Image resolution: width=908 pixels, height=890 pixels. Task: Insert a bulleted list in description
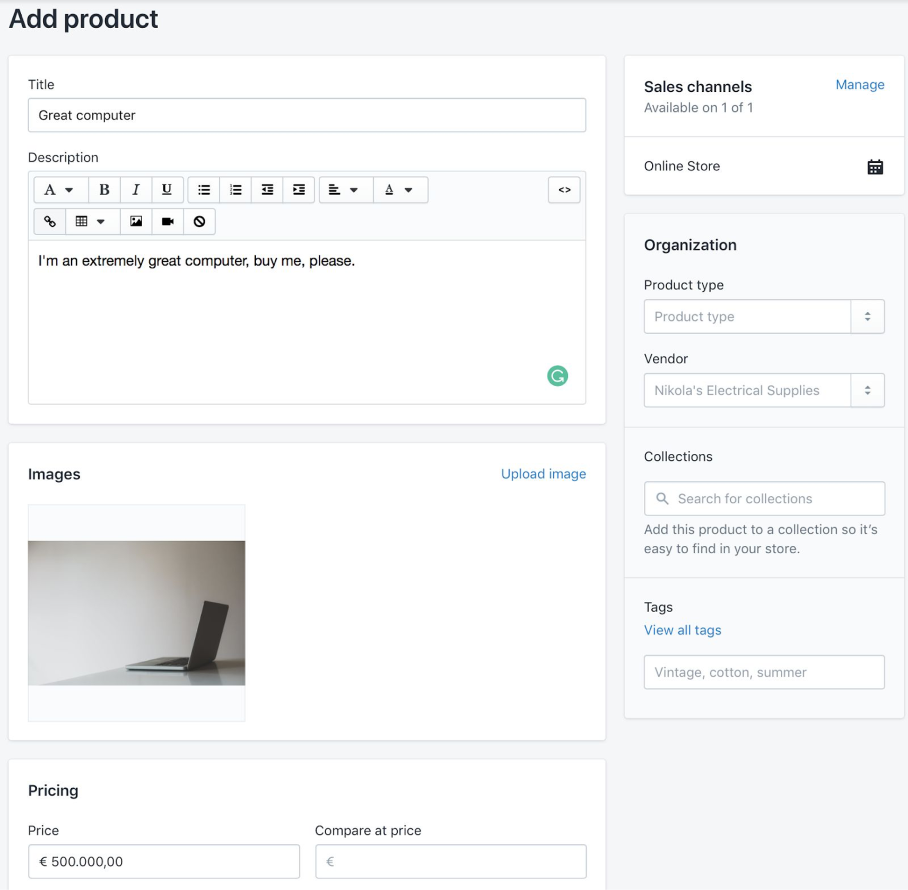pos(204,190)
